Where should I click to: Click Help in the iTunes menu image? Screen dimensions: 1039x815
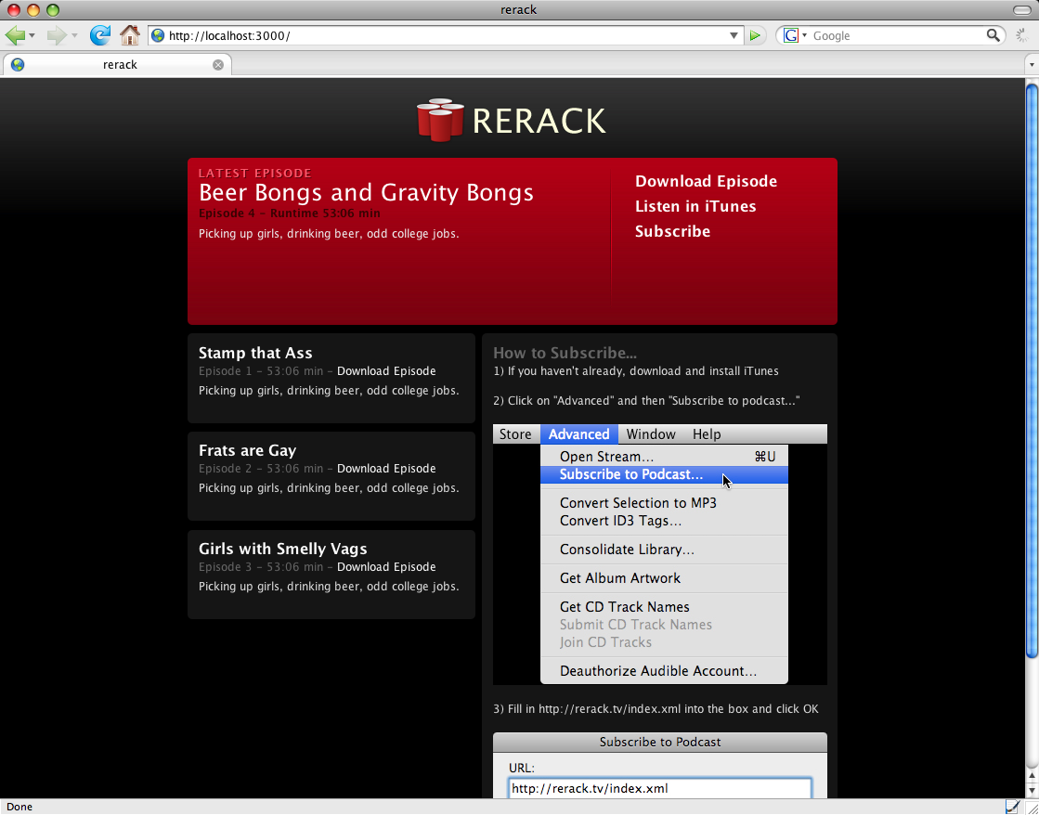[707, 434]
